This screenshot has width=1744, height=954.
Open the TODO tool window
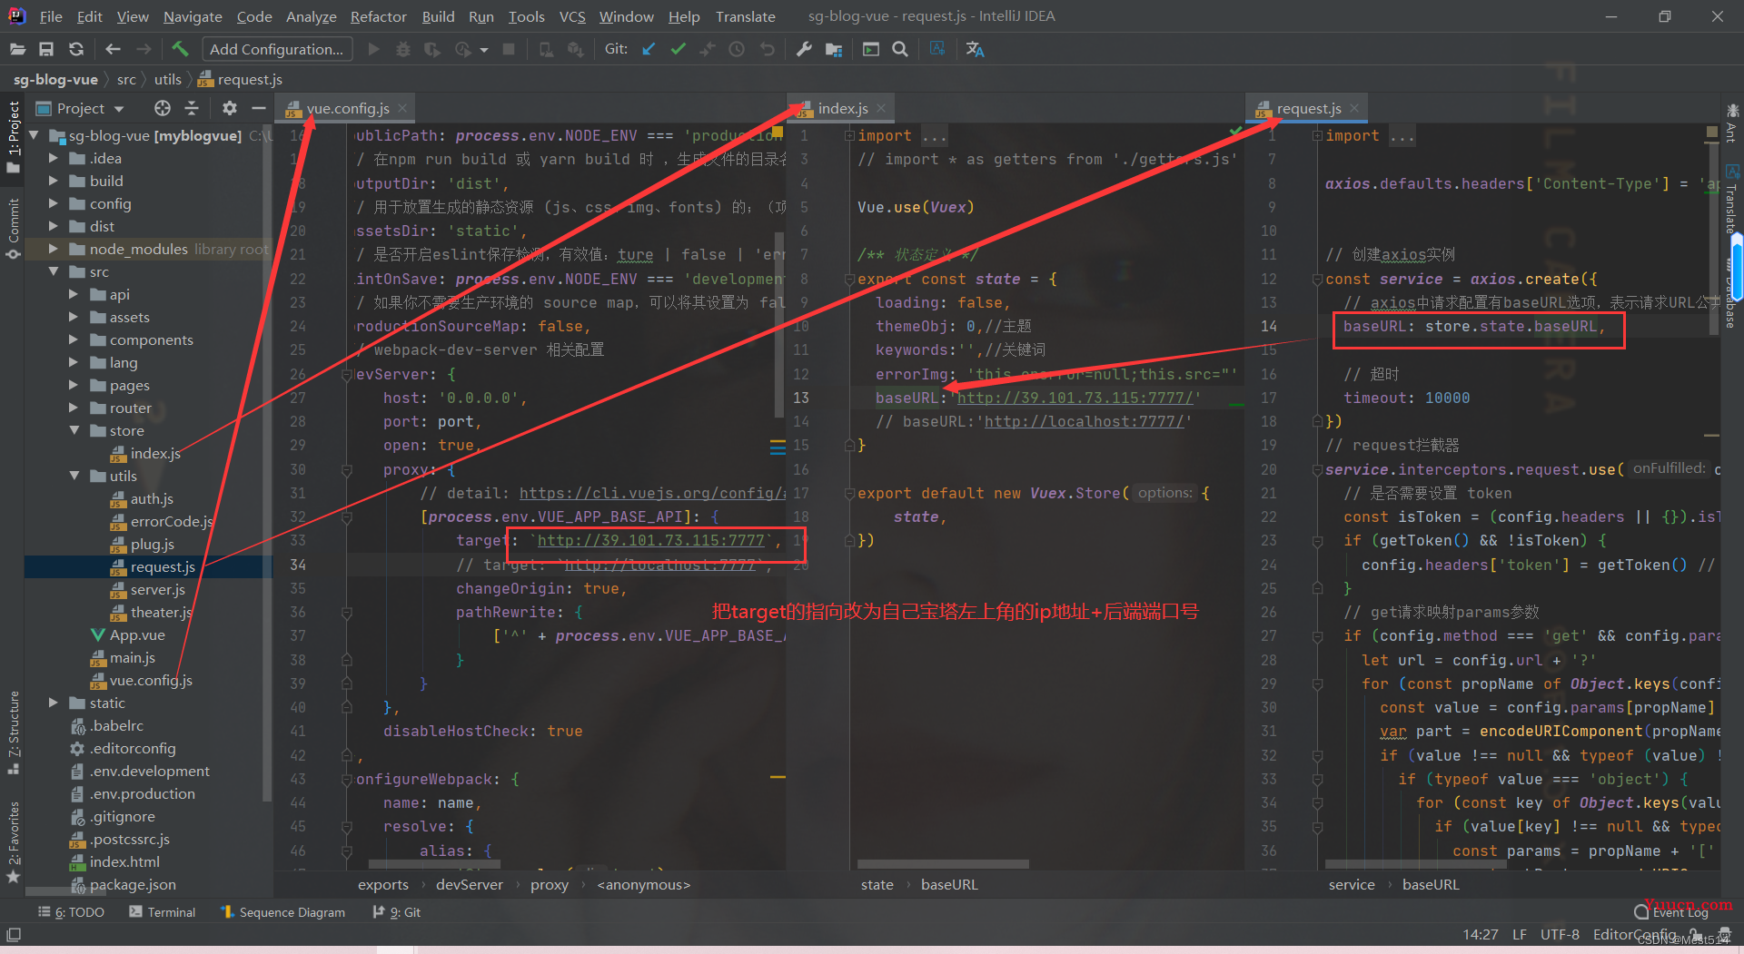pos(72,912)
